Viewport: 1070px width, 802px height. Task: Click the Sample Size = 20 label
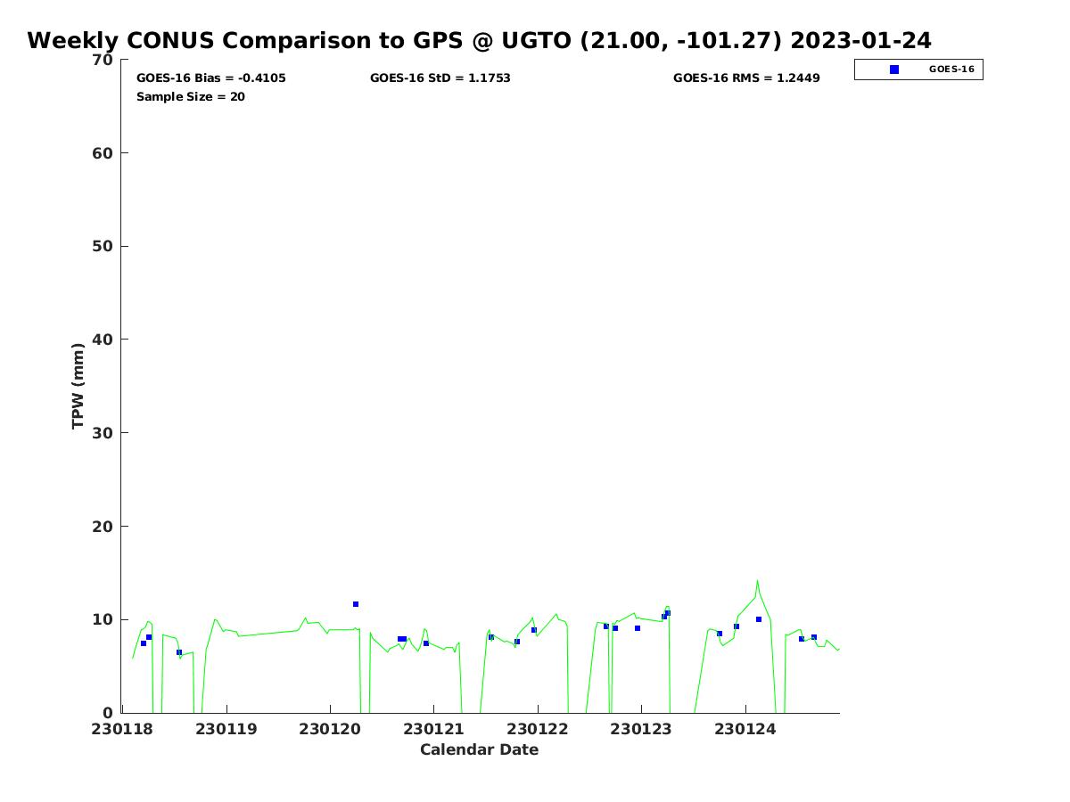190,97
